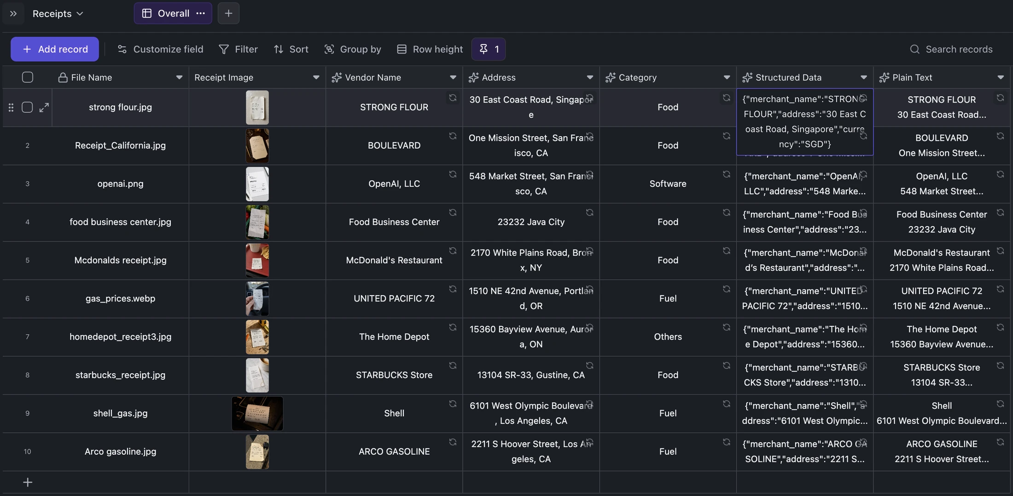Click the search records magnifier icon
Image resolution: width=1013 pixels, height=496 pixels.
click(914, 49)
